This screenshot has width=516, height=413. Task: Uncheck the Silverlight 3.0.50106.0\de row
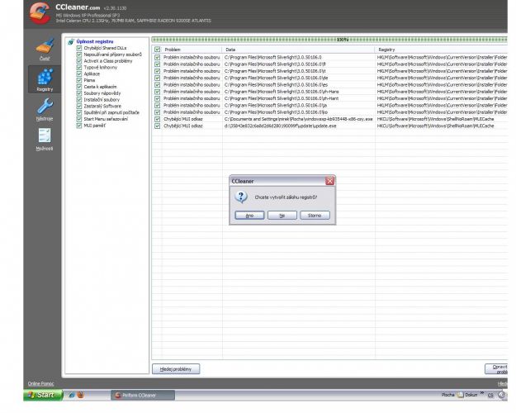pos(158,78)
